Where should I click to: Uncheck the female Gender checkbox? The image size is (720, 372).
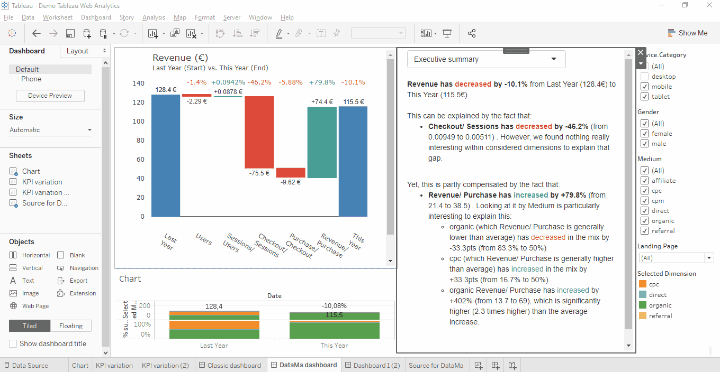[x=644, y=133]
